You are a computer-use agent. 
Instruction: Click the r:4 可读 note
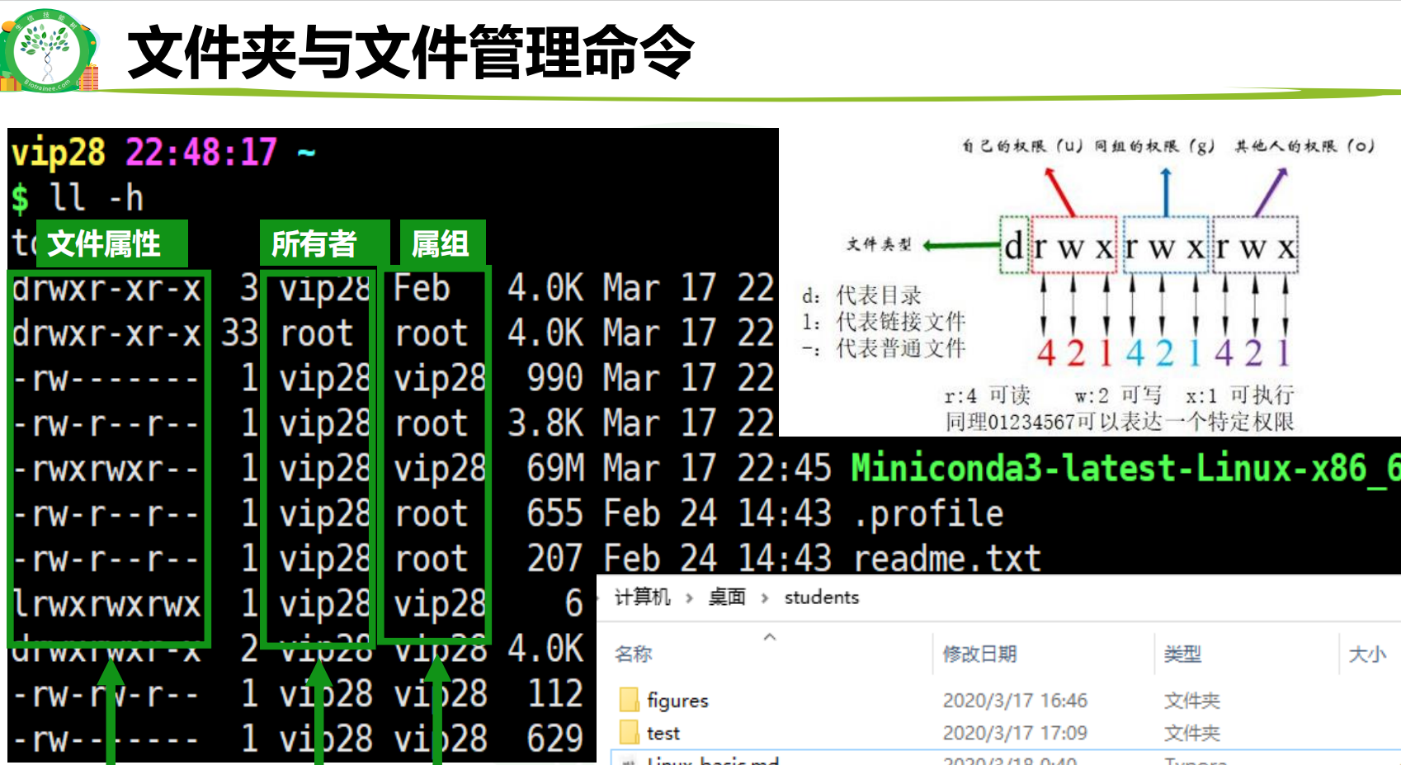point(988,395)
